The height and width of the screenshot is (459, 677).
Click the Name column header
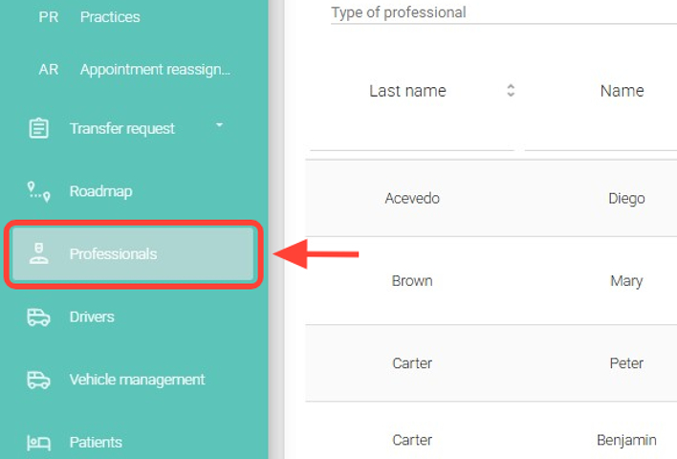(622, 91)
